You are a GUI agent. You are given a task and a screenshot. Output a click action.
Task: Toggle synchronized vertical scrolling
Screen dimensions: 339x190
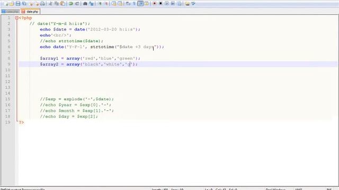click(114, 4)
